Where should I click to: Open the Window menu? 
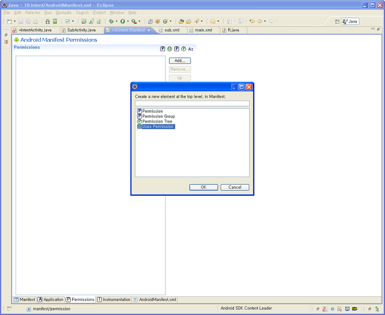tap(117, 13)
